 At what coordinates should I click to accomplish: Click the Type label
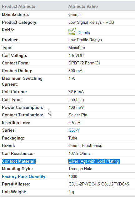tap(7, 48)
